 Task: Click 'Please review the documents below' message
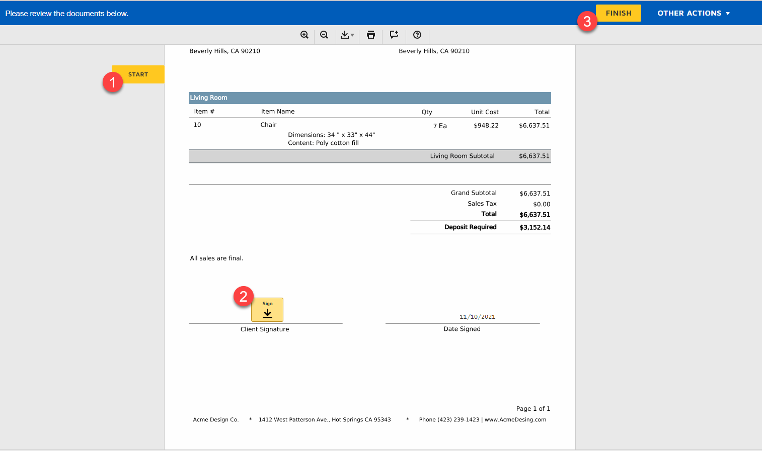tap(67, 14)
